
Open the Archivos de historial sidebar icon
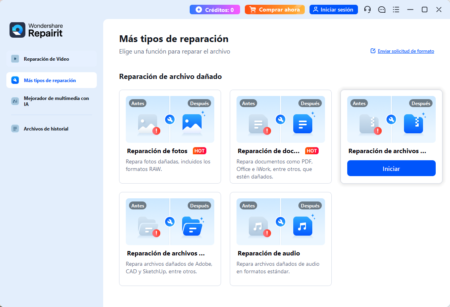(x=15, y=129)
